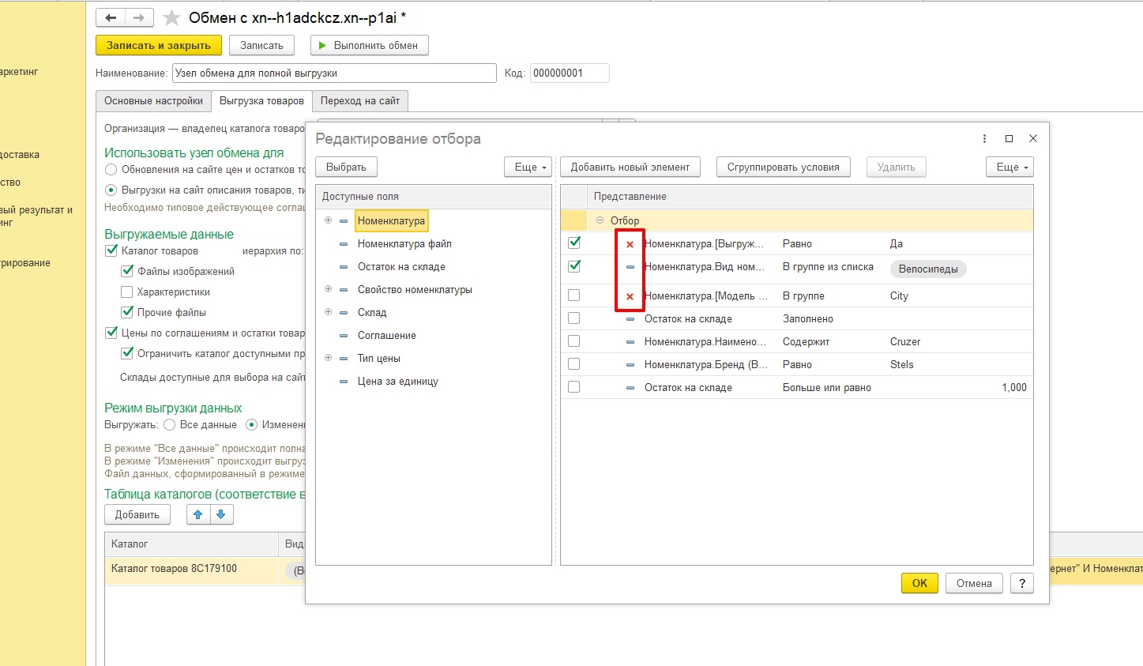Image resolution: width=1143 pixels, height=666 pixels.
Task: Move catalog row down with arrow
Action: tap(221, 514)
